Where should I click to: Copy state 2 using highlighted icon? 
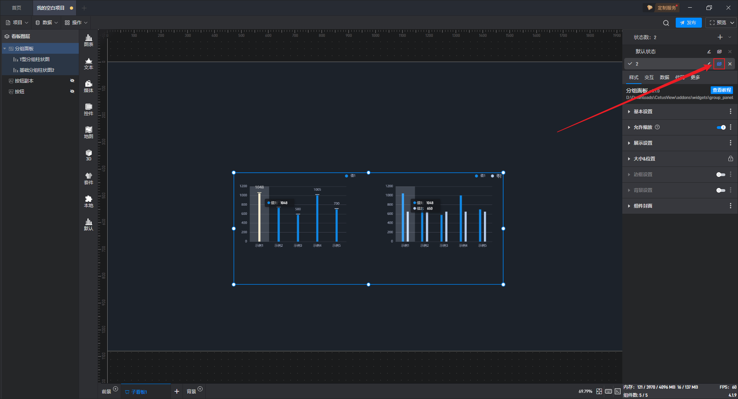719,64
